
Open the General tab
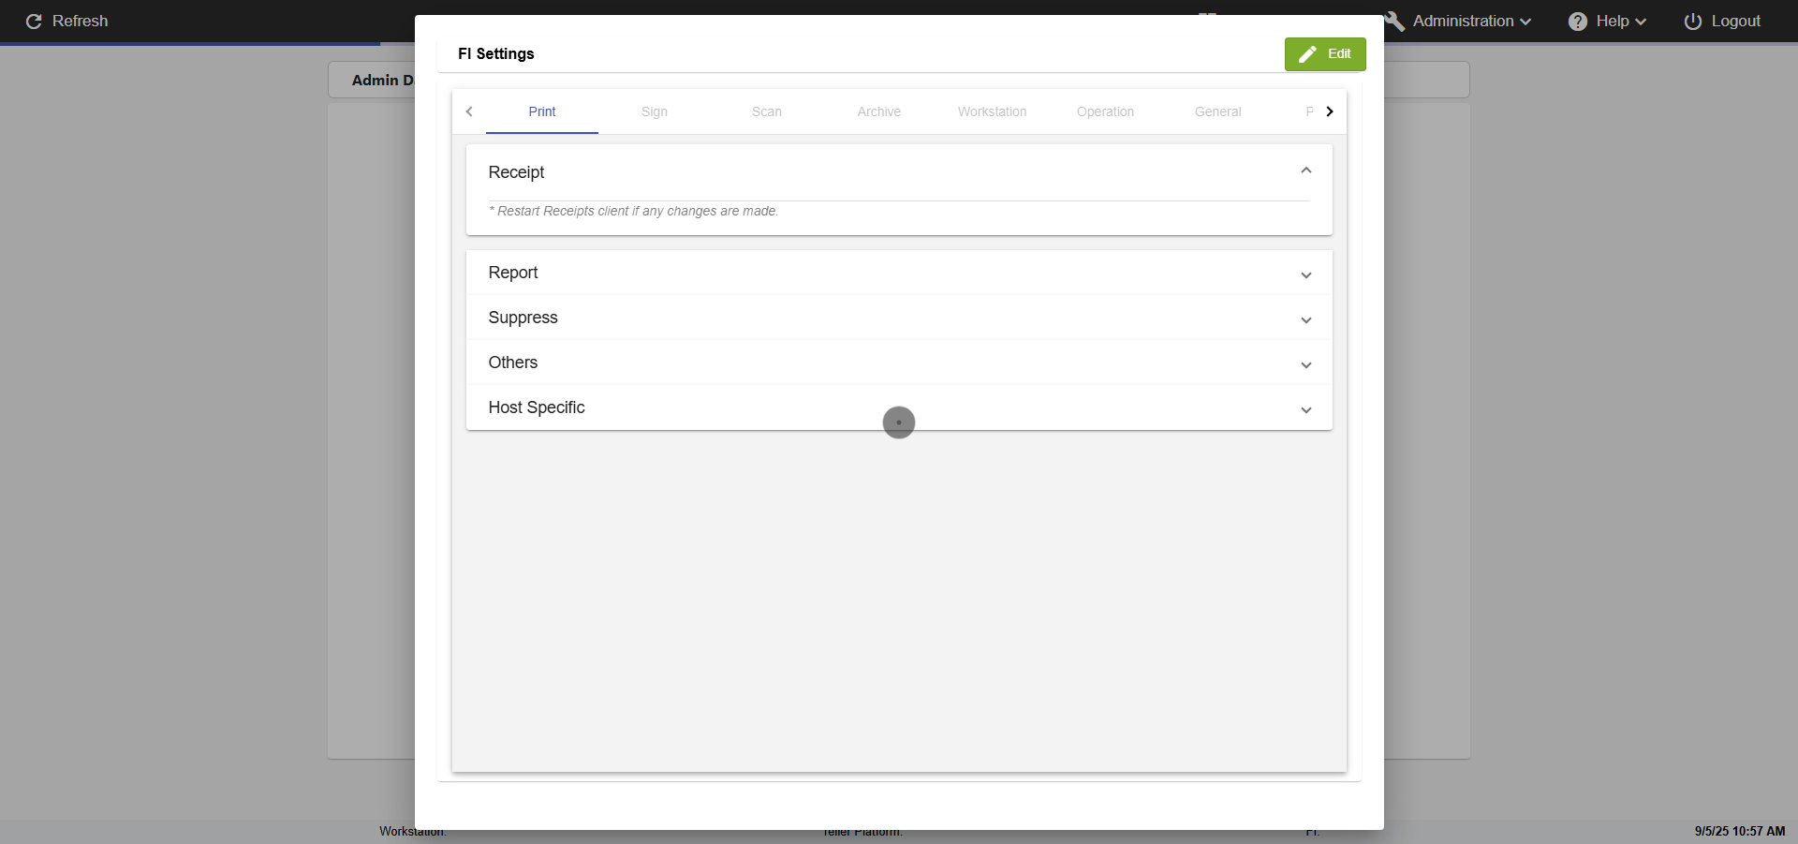pos(1217,111)
